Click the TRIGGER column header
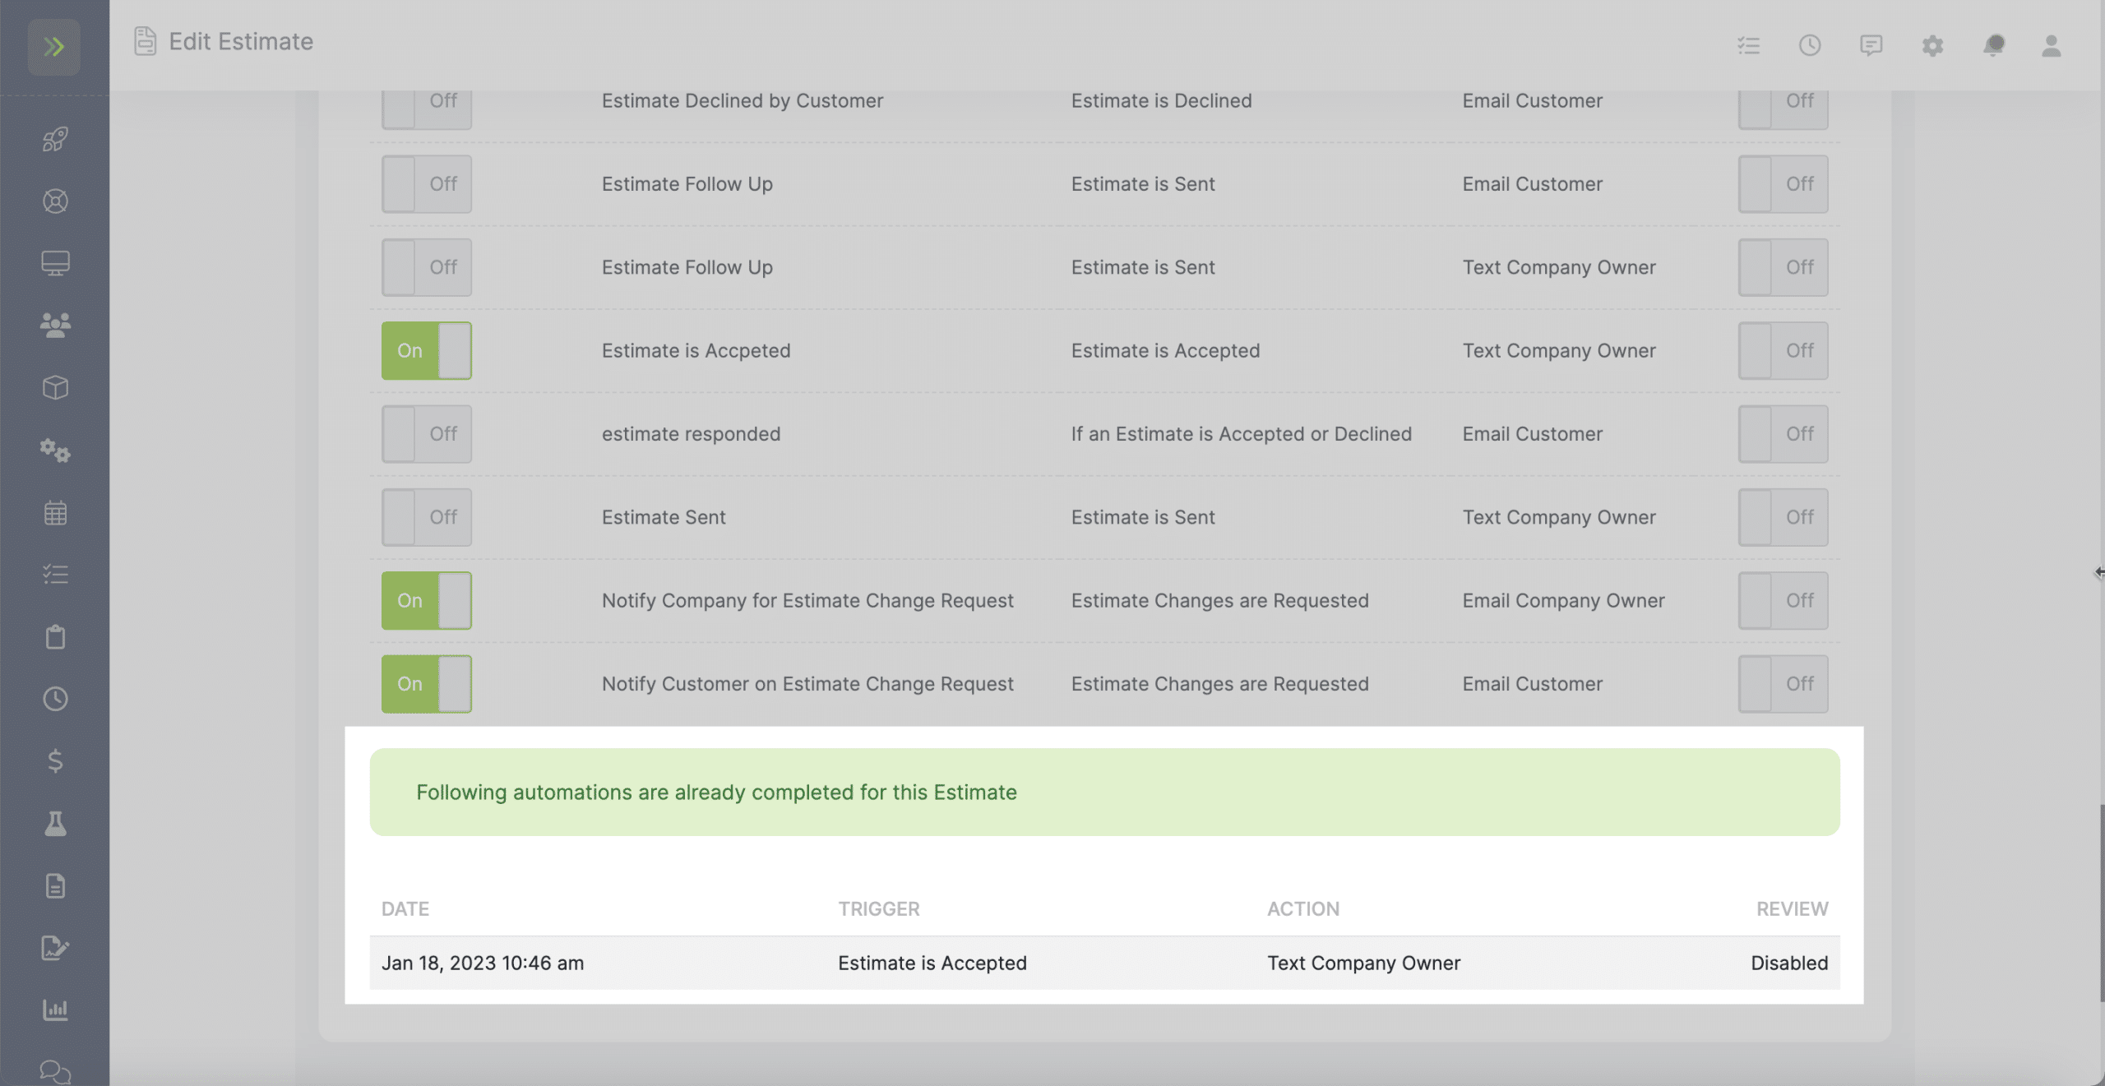Viewport: 2105px width, 1086px height. pyautogui.click(x=878, y=909)
